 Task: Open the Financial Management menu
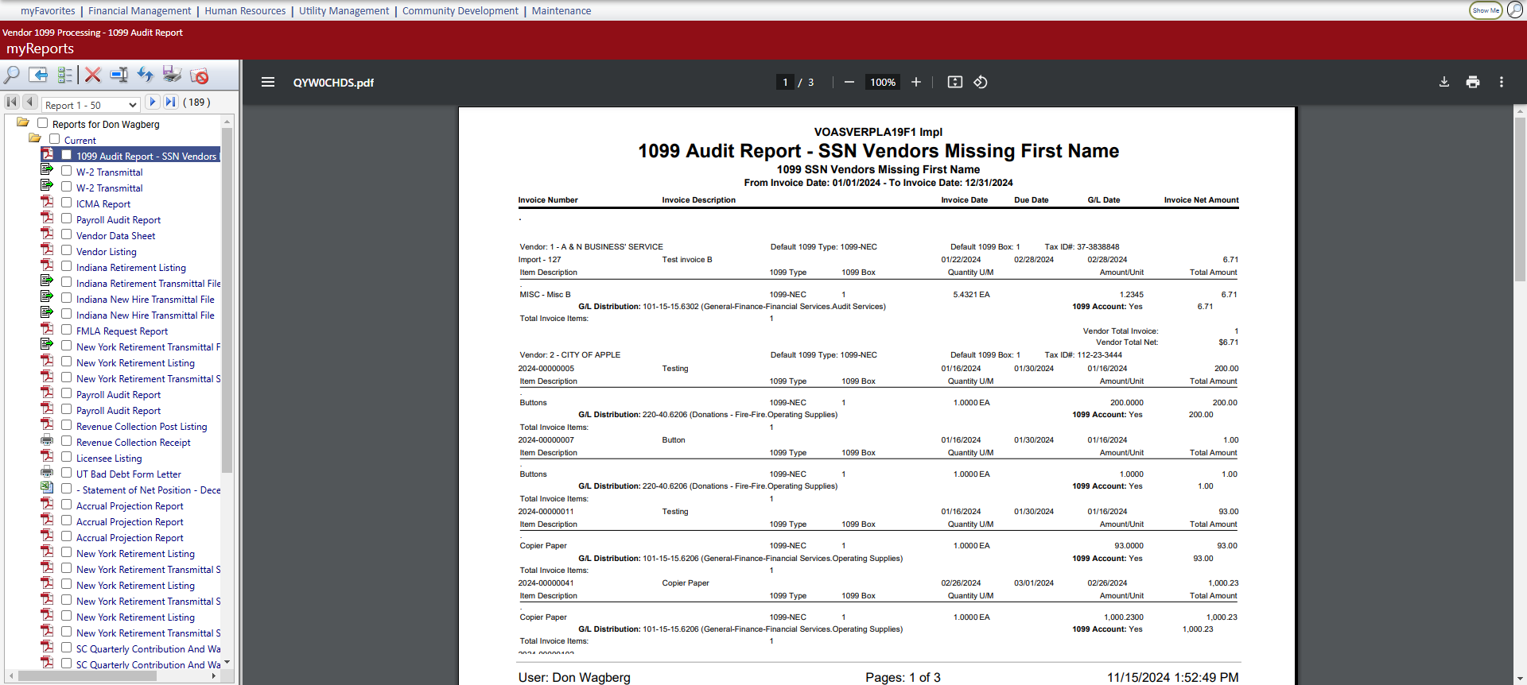coord(140,10)
